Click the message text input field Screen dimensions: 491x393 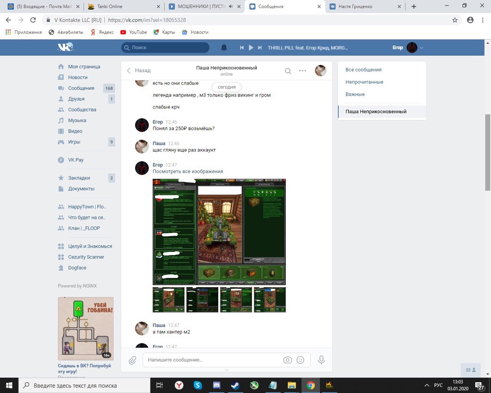pos(213,360)
